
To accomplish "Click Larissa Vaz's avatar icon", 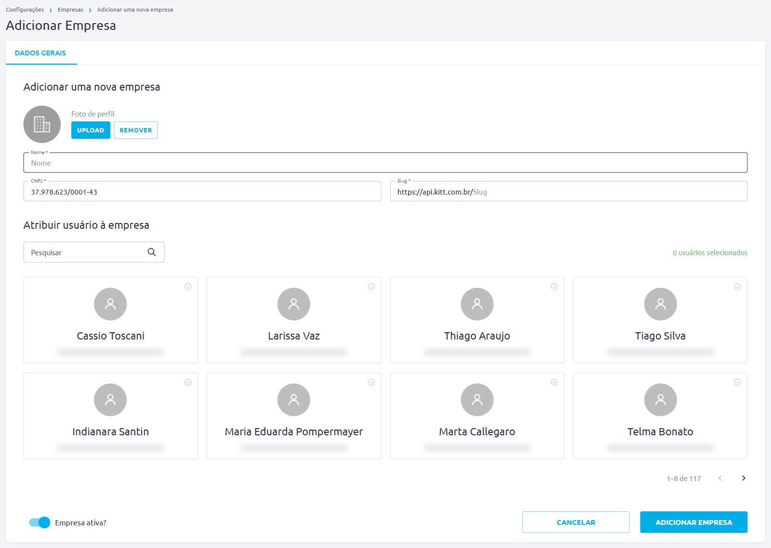I will pos(294,304).
